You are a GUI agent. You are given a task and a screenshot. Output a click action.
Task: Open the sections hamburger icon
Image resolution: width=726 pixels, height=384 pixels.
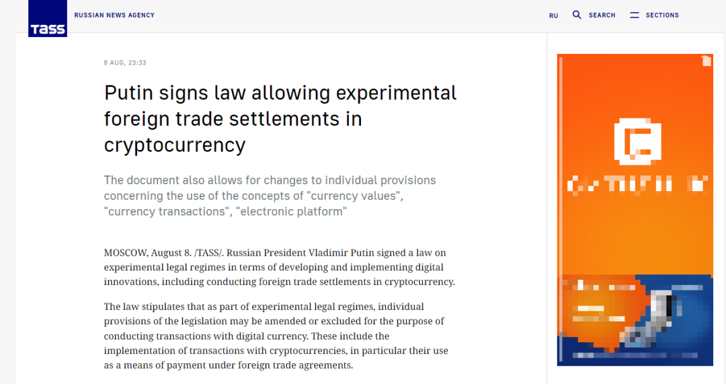tap(635, 15)
